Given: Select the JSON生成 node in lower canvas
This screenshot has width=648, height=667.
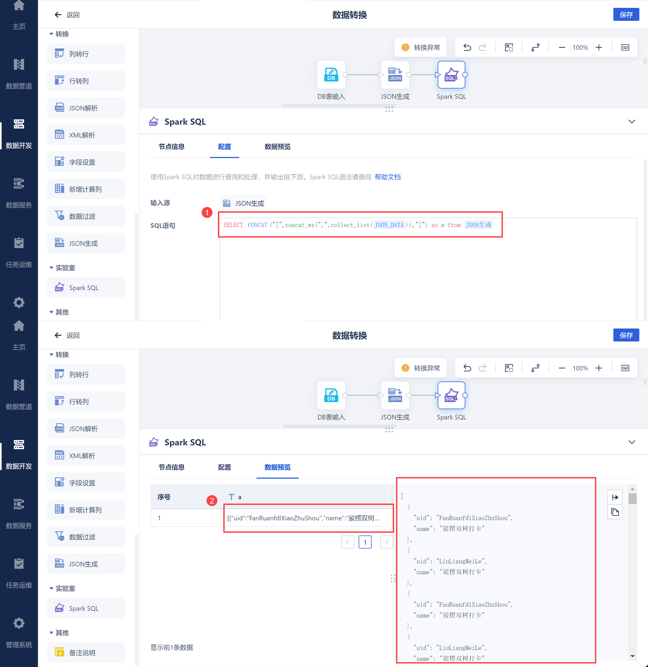Looking at the screenshot, I should (x=395, y=395).
